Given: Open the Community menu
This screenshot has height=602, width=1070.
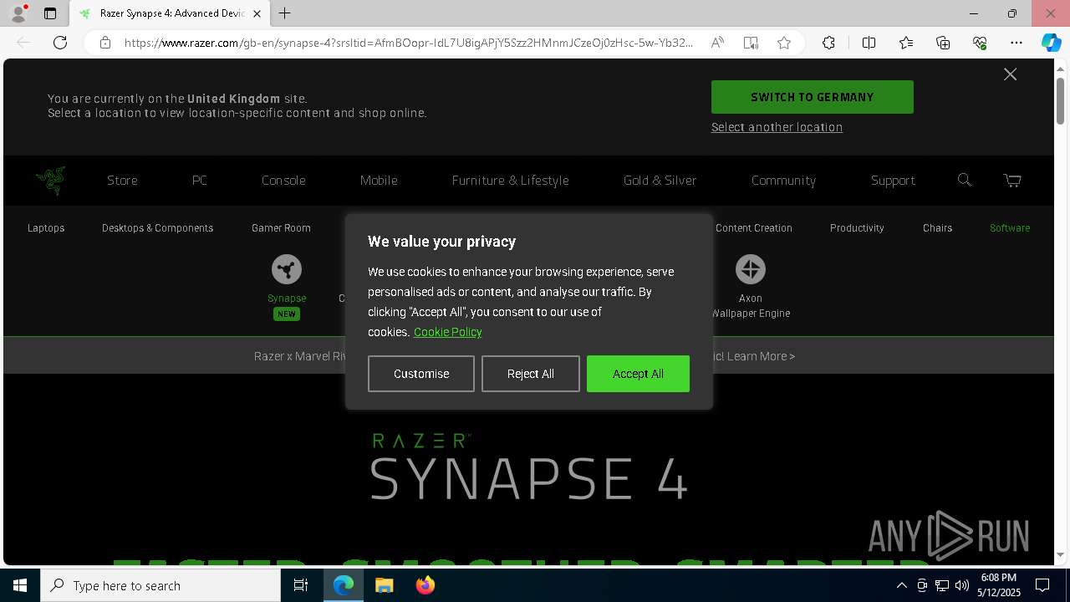Looking at the screenshot, I should (783, 181).
